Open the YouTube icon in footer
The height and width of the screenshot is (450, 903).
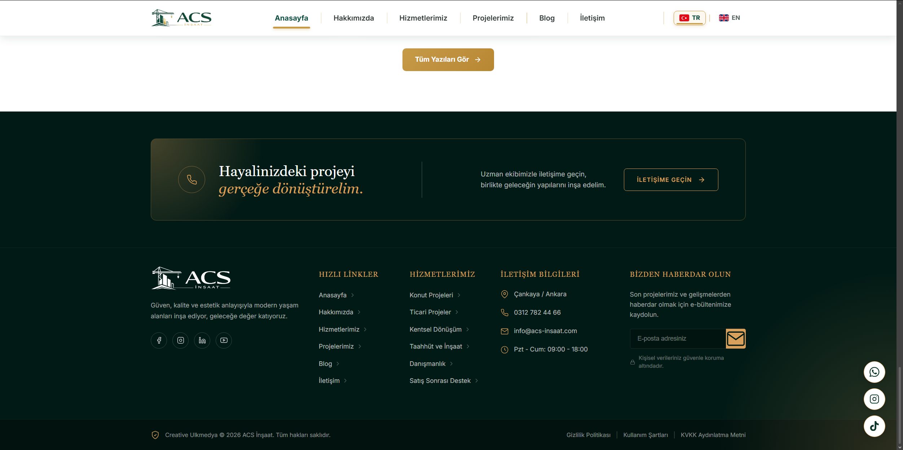[224, 340]
